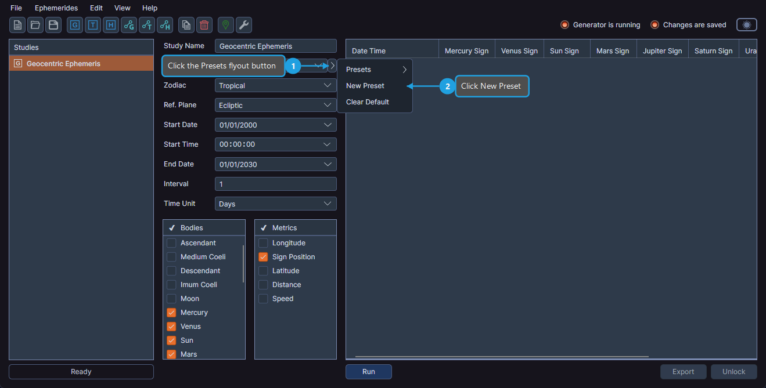Toggle the theme with the sun icon
The image size is (766, 388).
[x=746, y=25]
